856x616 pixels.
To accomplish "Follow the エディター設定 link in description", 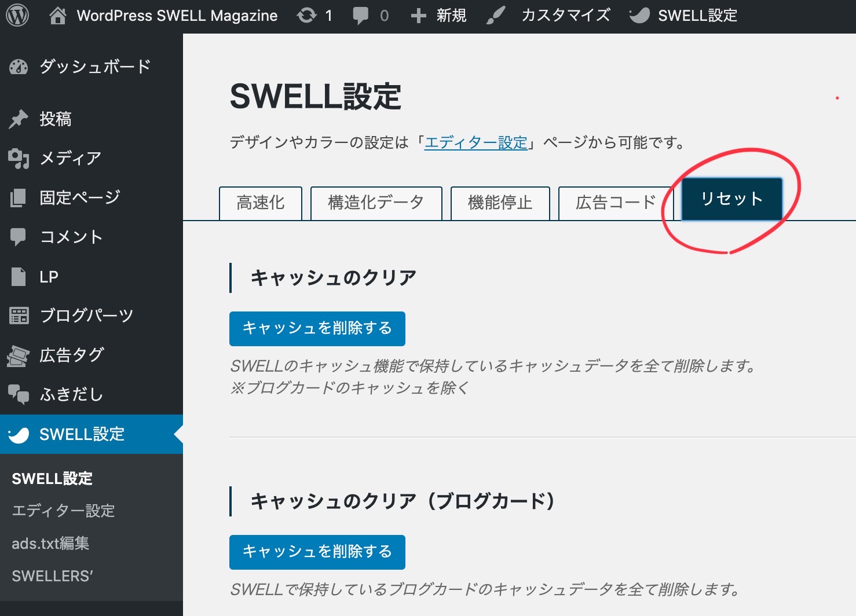I will pyautogui.click(x=476, y=142).
